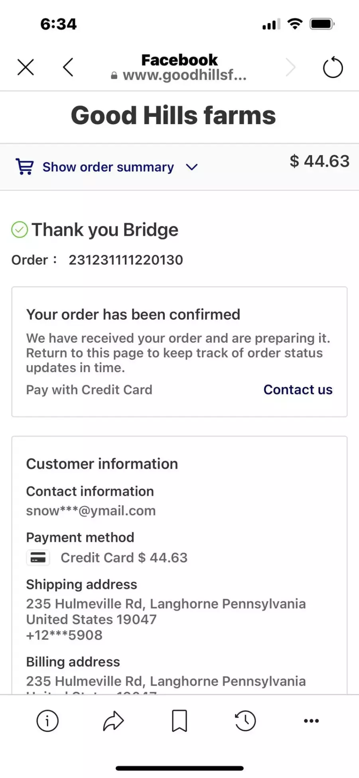The image size is (359, 778).
Task: Save the page with the bookmark icon
Action: 179,721
